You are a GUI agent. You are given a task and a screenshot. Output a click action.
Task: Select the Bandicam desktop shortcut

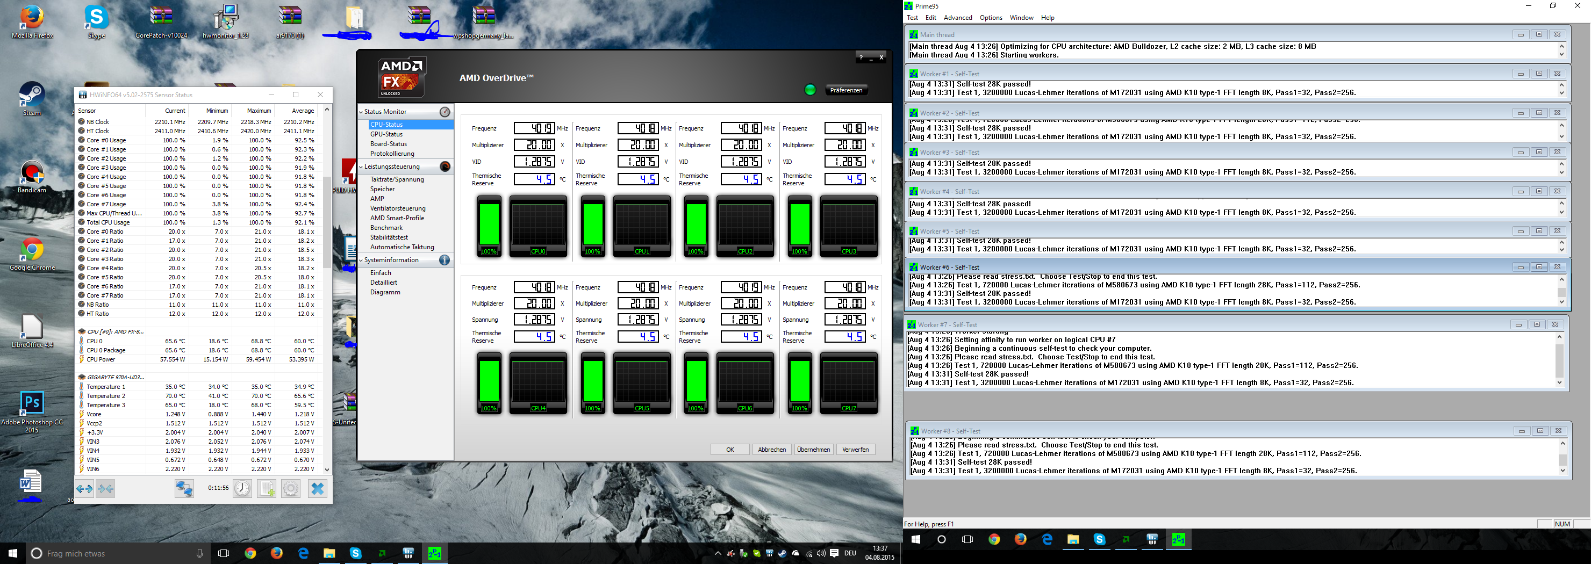[x=32, y=177]
